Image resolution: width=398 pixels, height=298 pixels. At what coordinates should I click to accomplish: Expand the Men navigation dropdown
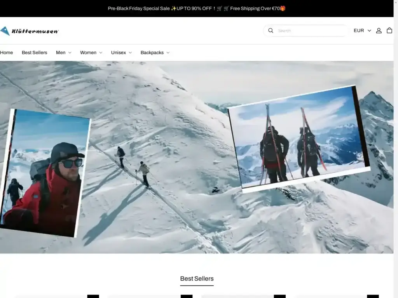click(x=63, y=52)
